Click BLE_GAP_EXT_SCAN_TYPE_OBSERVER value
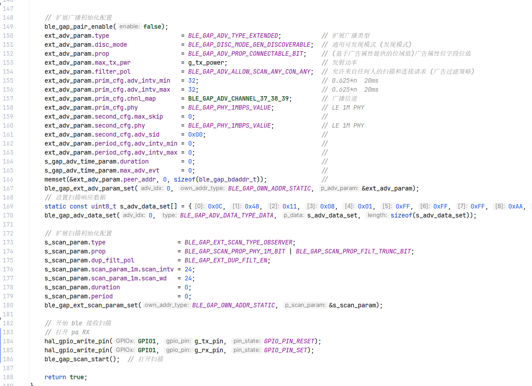The width and height of the screenshot is (532, 386). pyautogui.click(x=238, y=242)
